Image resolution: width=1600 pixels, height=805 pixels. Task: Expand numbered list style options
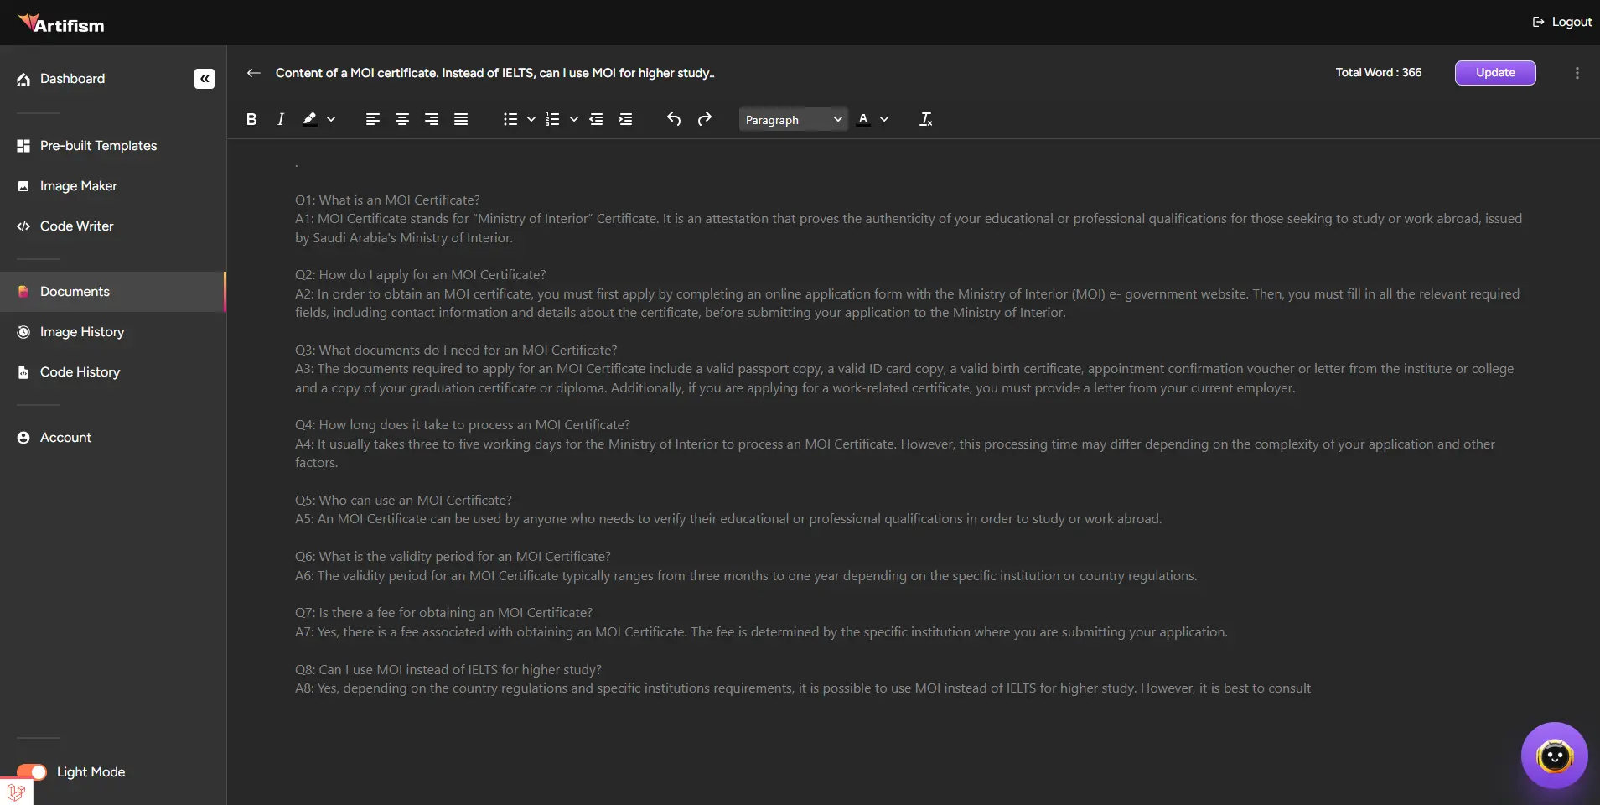574,119
